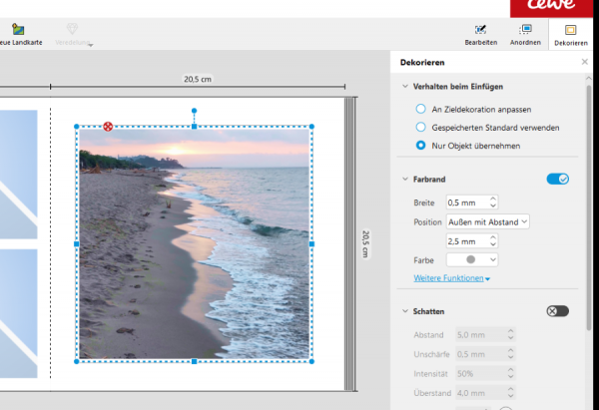
Task: Click the red delete handle on photo
Action: [x=108, y=127]
